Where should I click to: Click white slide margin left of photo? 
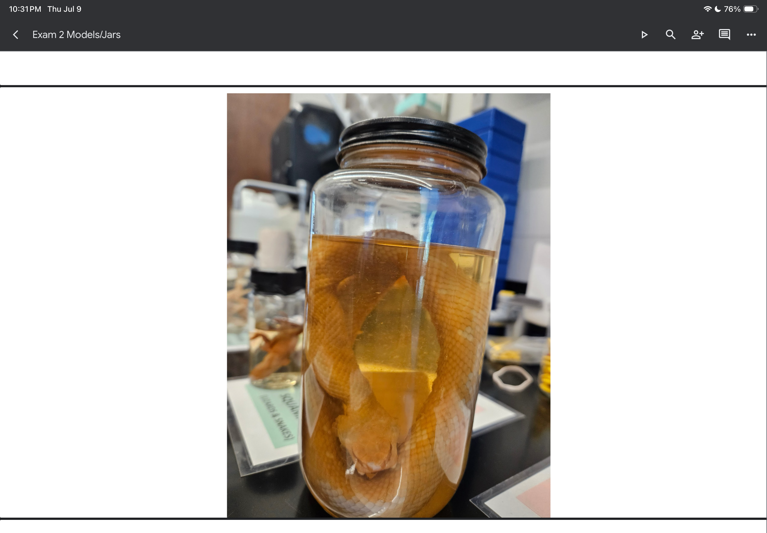click(x=113, y=302)
